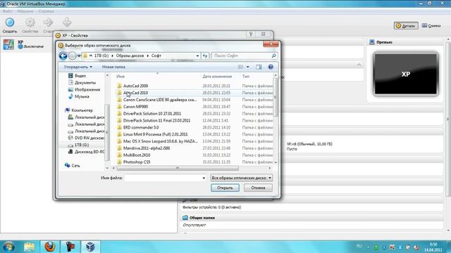Go back using the blue back arrow
The height and width of the screenshot is (253, 451).
tap(63, 56)
